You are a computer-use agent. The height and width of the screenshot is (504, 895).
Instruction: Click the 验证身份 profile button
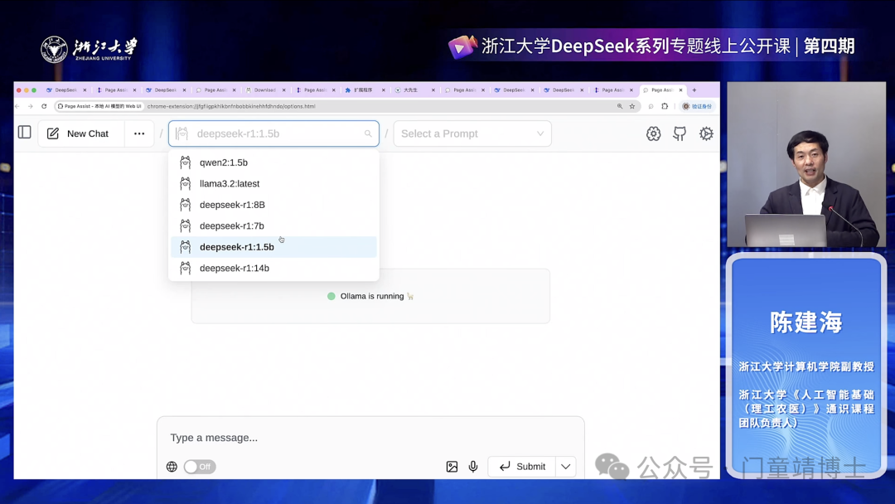(698, 106)
